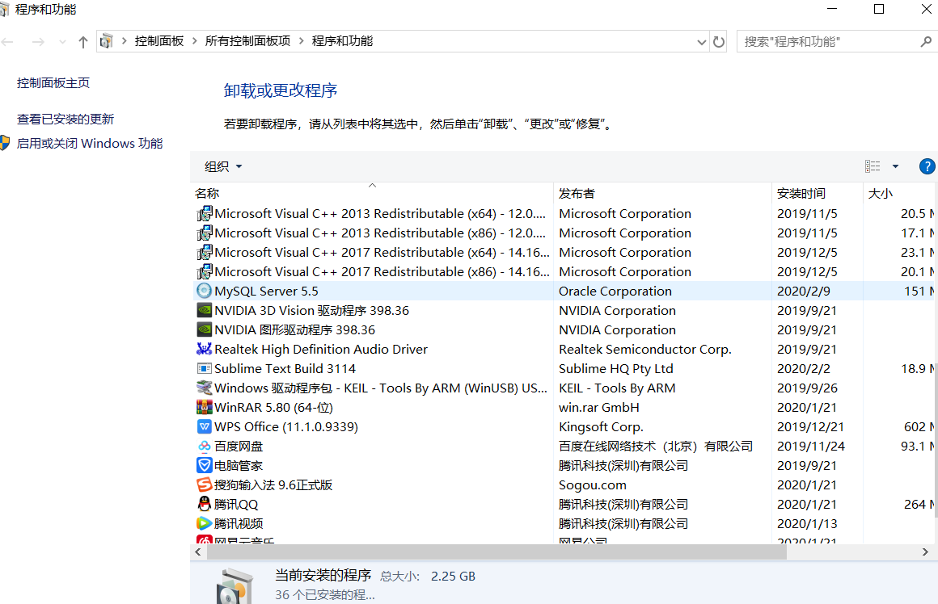Click 程序和功能 breadcrumb segment
Image resolution: width=938 pixels, height=604 pixels.
tap(342, 41)
